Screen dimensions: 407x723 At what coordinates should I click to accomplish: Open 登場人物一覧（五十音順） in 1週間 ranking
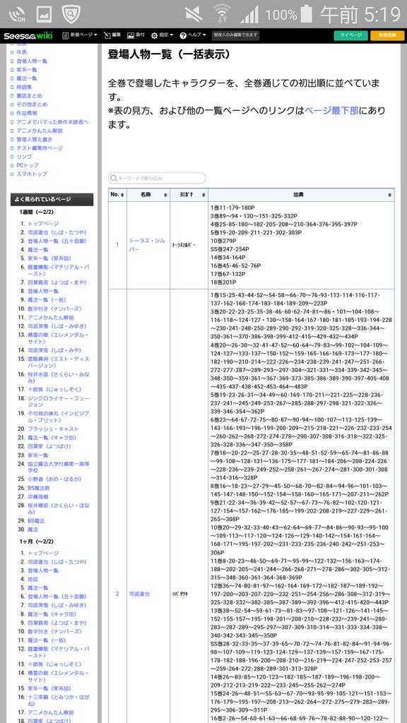tap(57, 241)
